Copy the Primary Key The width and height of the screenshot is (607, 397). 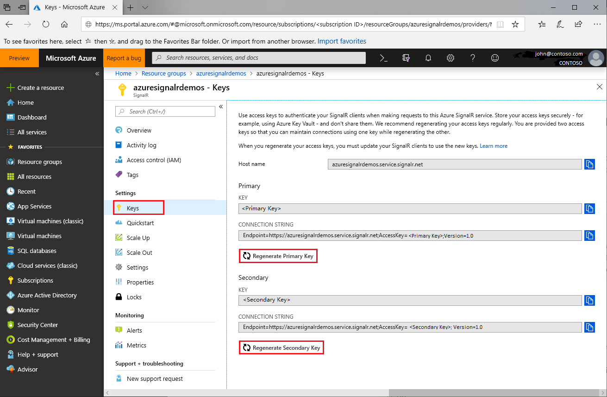click(589, 208)
